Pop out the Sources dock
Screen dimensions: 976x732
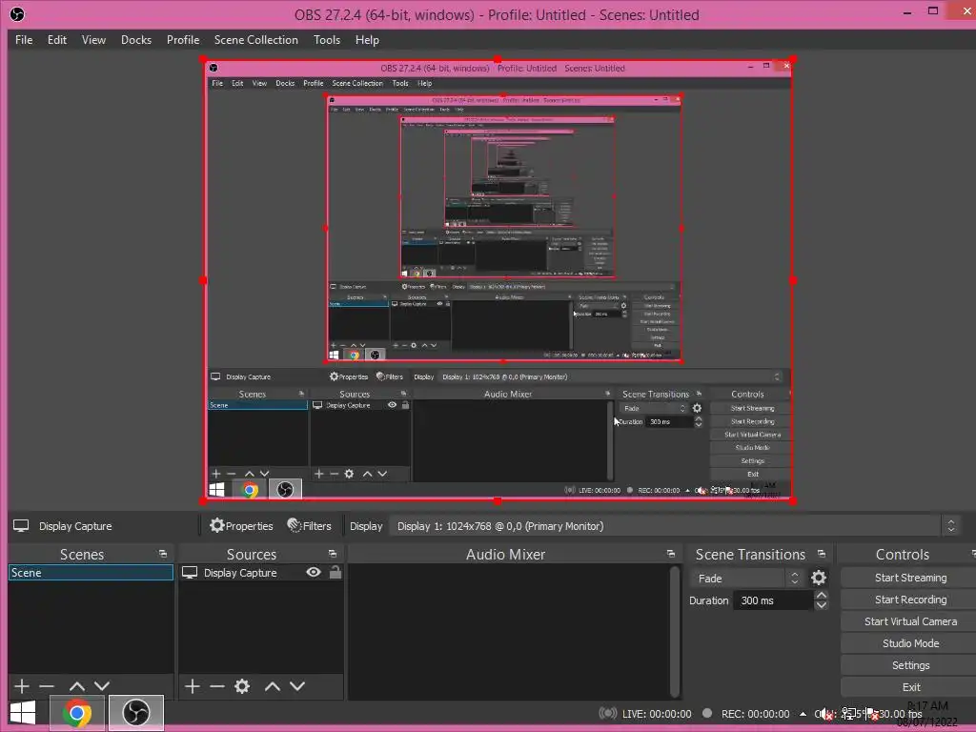click(x=333, y=554)
